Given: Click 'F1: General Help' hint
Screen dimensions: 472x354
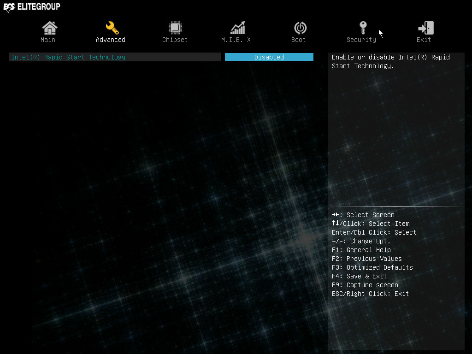Looking at the screenshot, I should (x=361, y=250).
